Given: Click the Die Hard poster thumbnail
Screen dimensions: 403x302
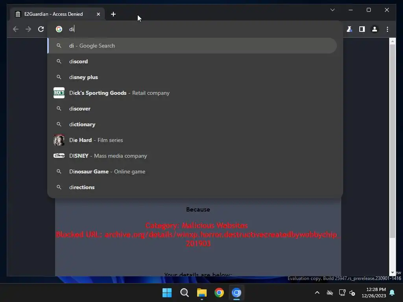Looking at the screenshot, I should click(x=59, y=140).
